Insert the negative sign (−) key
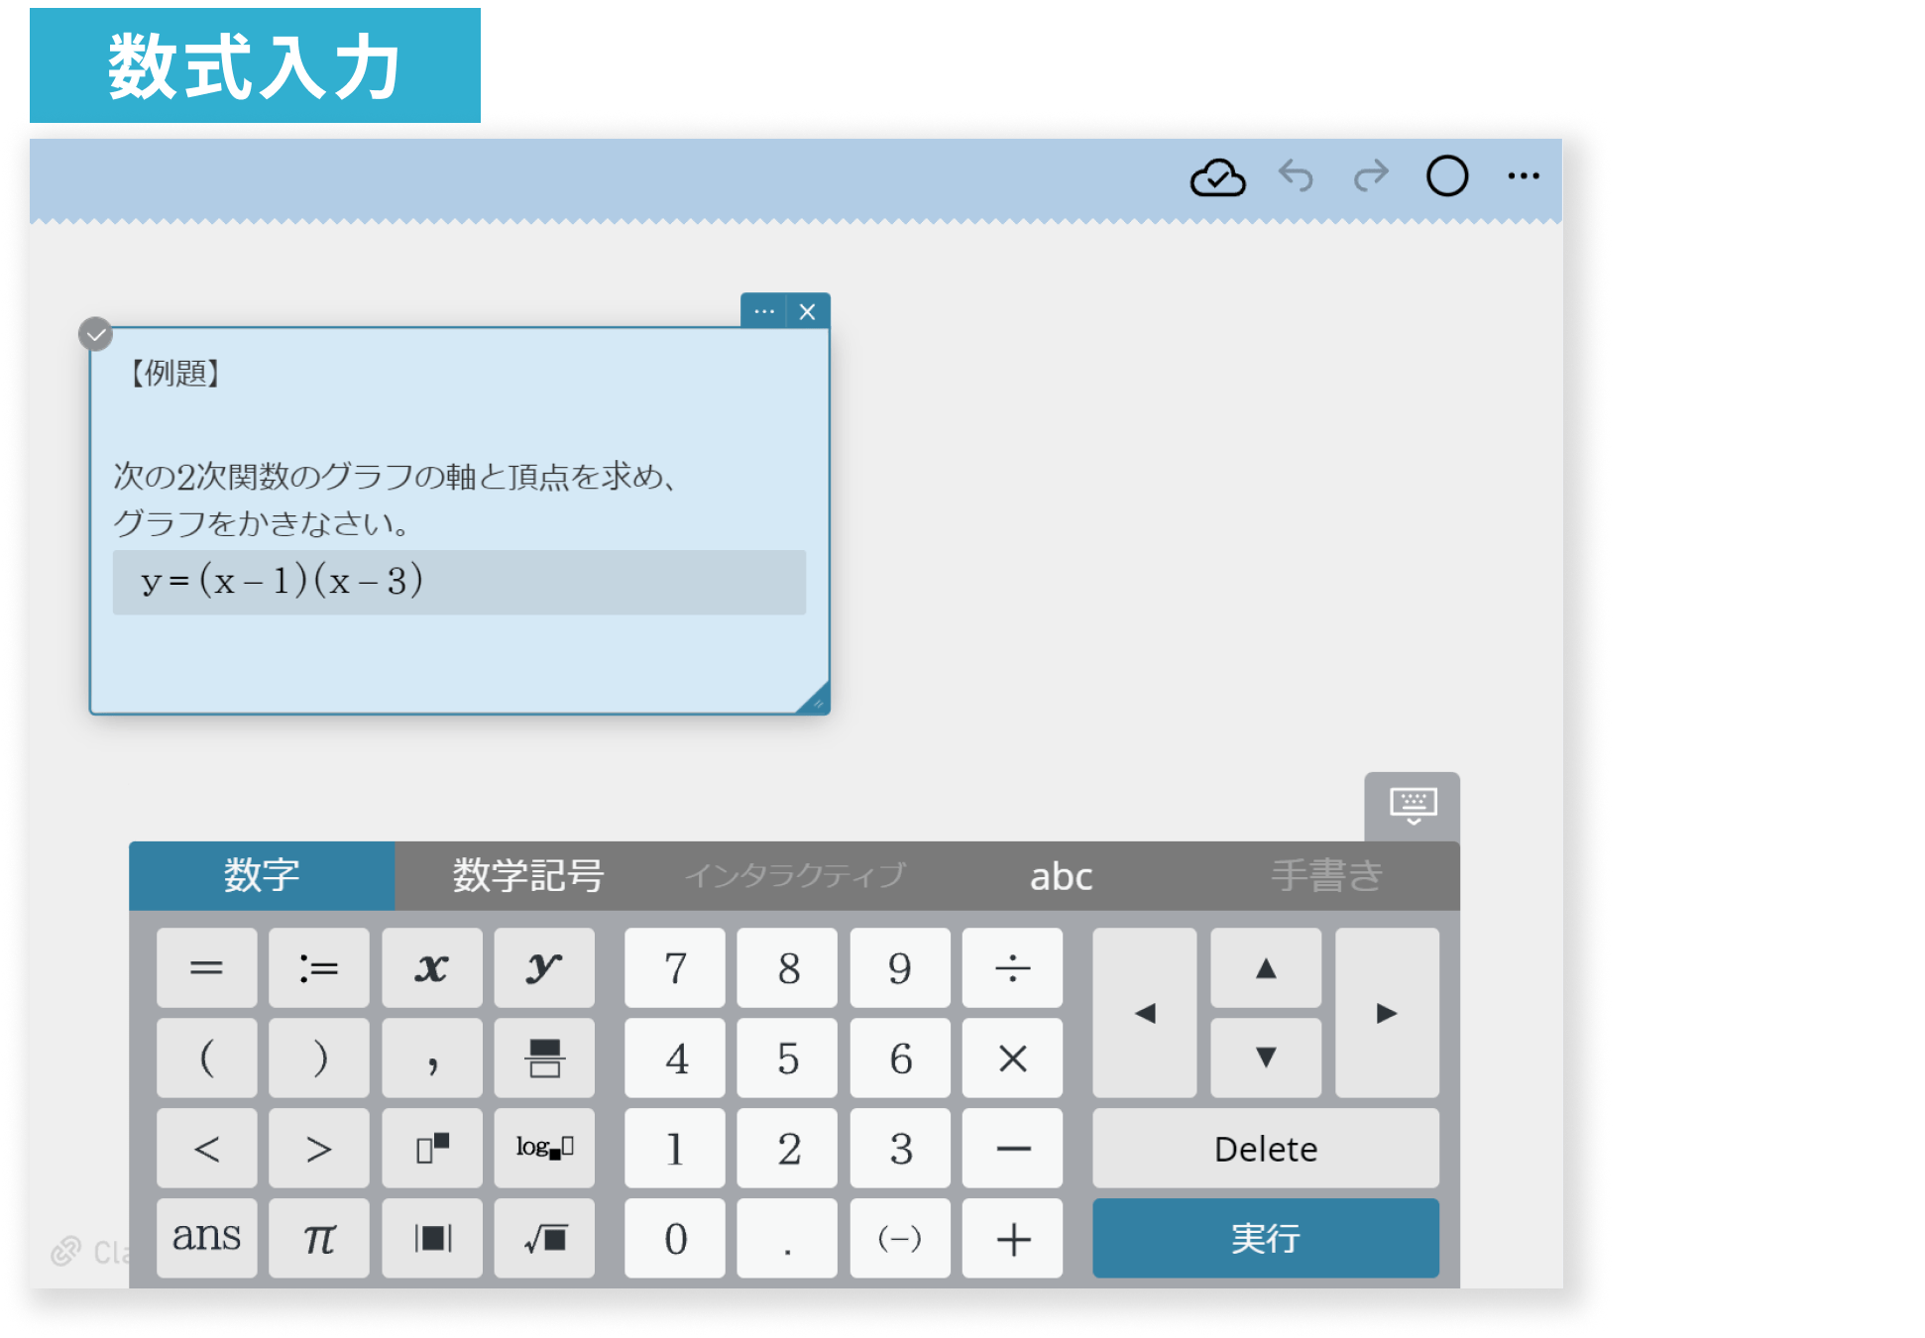This screenshot has width=1925, height=1338. point(900,1238)
